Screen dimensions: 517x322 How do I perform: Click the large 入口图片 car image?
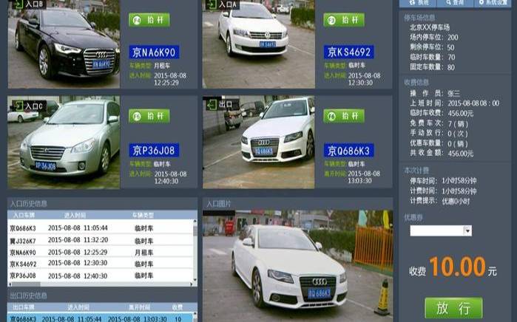tap(297, 264)
